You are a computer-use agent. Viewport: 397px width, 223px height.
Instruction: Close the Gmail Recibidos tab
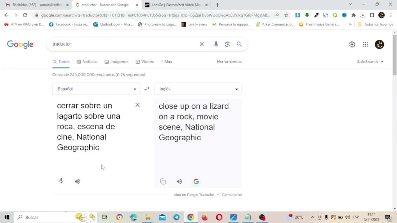coord(67,5)
